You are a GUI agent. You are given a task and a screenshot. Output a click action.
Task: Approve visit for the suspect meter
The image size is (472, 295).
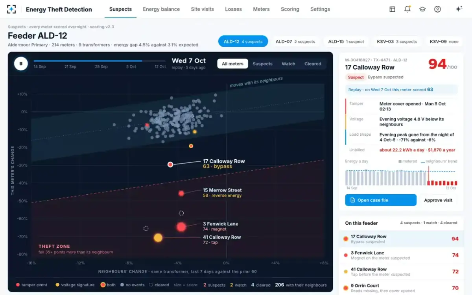(x=438, y=200)
